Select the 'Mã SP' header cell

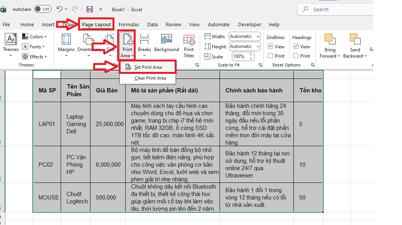47,90
